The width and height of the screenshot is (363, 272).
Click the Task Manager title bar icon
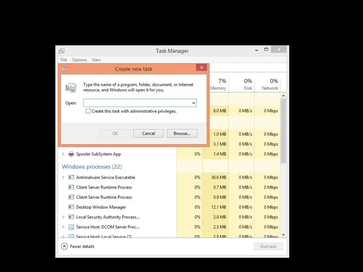[x=62, y=51]
